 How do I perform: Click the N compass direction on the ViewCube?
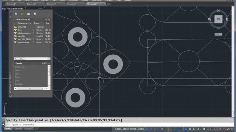(218, 11)
